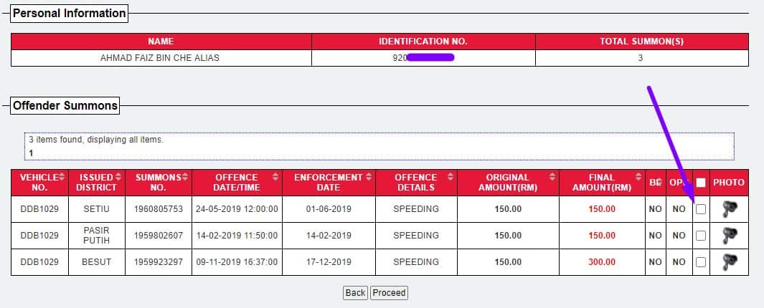Click final amount 300.00 for BESUT

[x=602, y=261]
